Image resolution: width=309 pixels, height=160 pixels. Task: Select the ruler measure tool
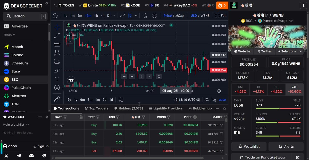(x=57, y=99)
